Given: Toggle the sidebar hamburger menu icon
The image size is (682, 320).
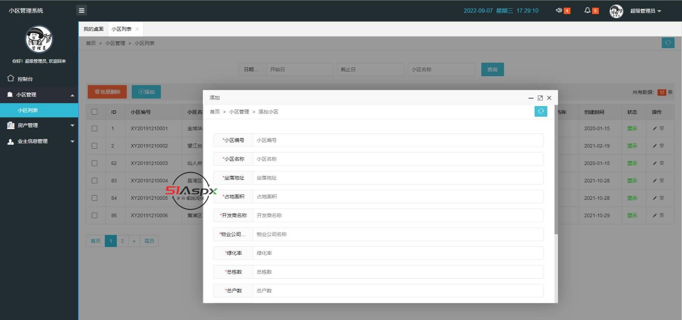Looking at the screenshot, I should (x=82, y=10).
